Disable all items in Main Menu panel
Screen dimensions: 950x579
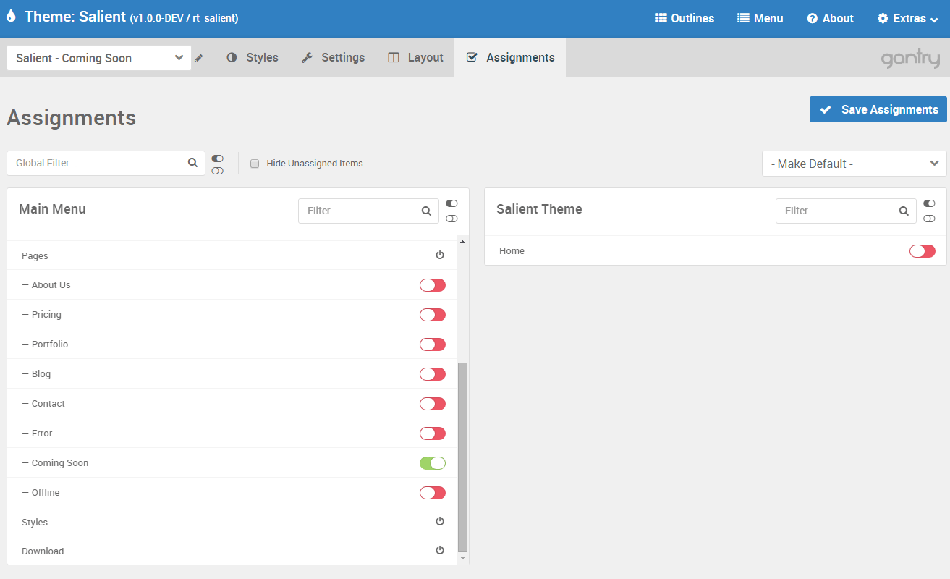click(x=452, y=219)
